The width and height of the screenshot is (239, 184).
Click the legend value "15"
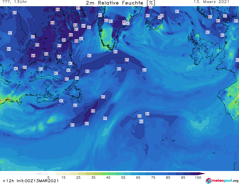tap(63, 177)
